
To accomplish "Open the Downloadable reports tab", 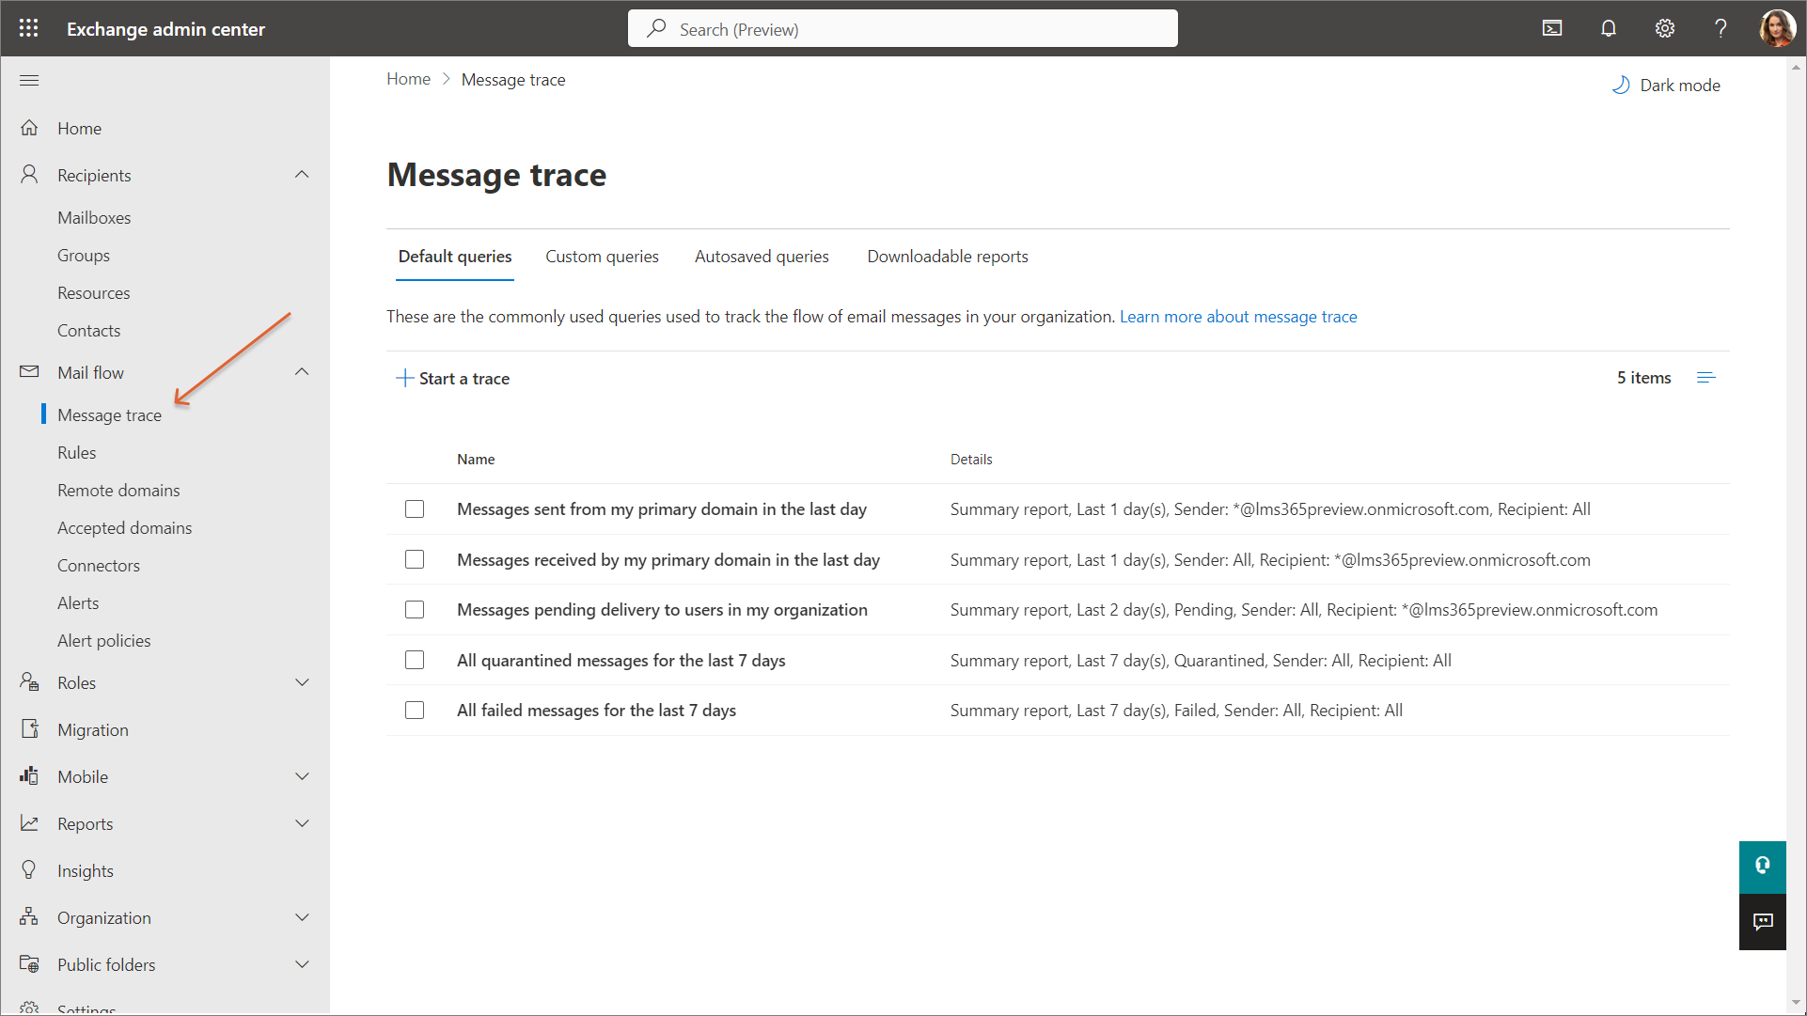I will point(947,257).
